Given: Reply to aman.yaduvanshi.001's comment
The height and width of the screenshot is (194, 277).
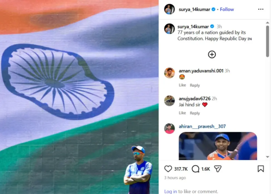Looking at the screenshot, I should (195, 85).
